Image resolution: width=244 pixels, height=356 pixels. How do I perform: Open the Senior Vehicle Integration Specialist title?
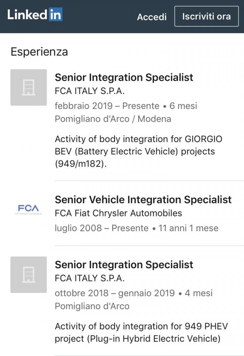143,199
